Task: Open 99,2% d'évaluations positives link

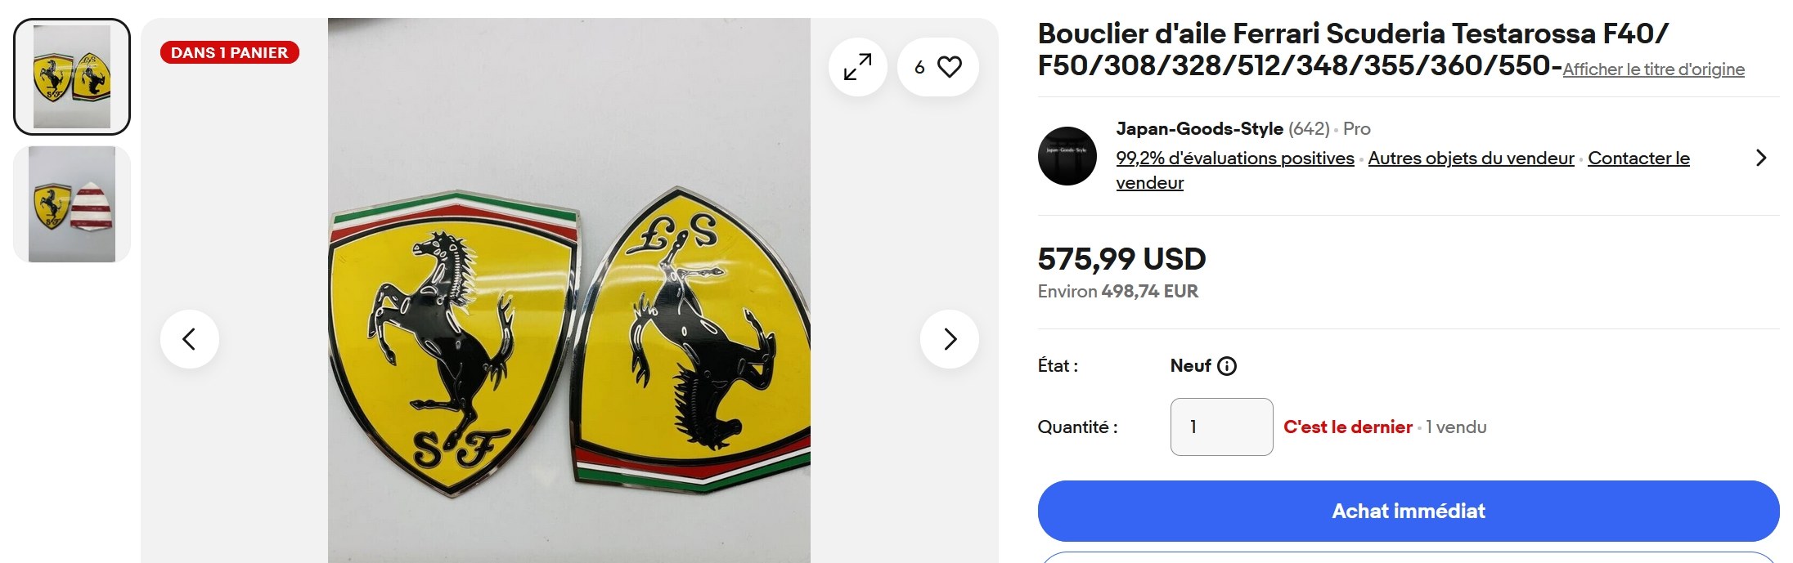Action: point(1235,159)
